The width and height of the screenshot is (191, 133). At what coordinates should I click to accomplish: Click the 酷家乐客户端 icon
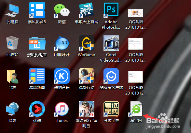(111, 76)
